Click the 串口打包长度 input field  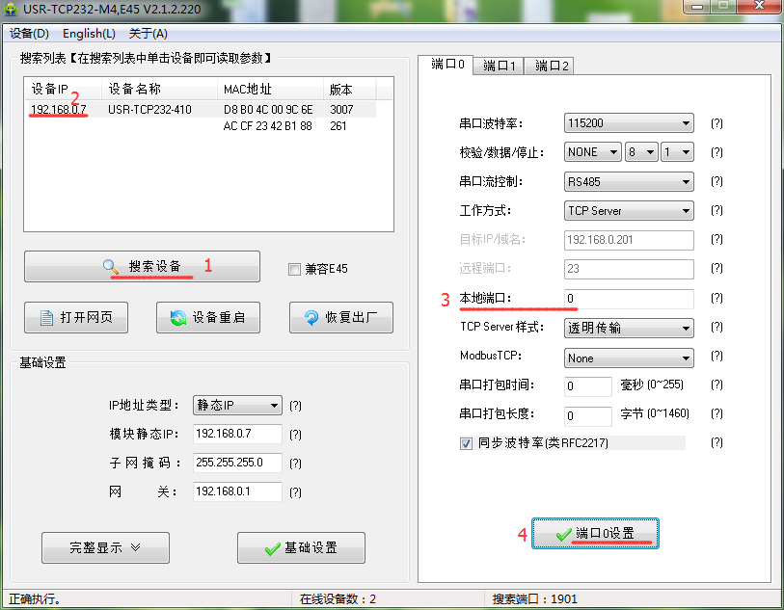point(588,415)
